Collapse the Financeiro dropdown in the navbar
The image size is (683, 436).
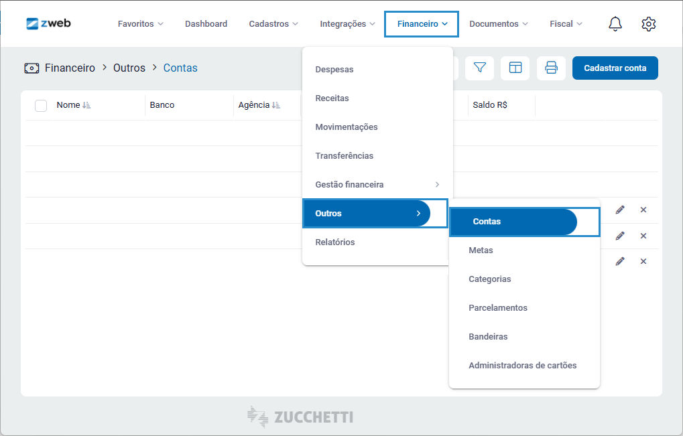click(x=422, y=24)
